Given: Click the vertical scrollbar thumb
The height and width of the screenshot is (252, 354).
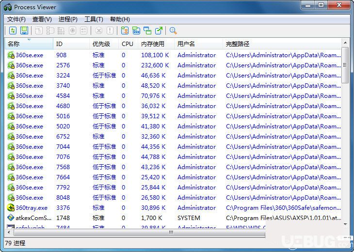Looking at the screenshot, I should coord(345,65).
